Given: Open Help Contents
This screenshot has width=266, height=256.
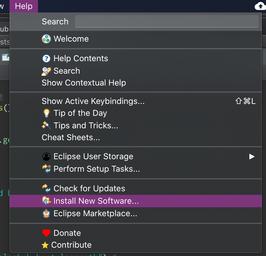Looking at the screenshot, I should [136, 59].
